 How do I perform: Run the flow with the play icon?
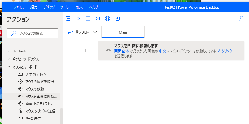[x=78, y=19]
